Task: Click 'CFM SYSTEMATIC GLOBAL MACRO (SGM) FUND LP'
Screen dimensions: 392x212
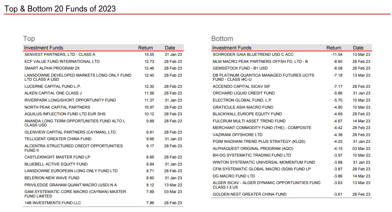Action: point(262,169)
